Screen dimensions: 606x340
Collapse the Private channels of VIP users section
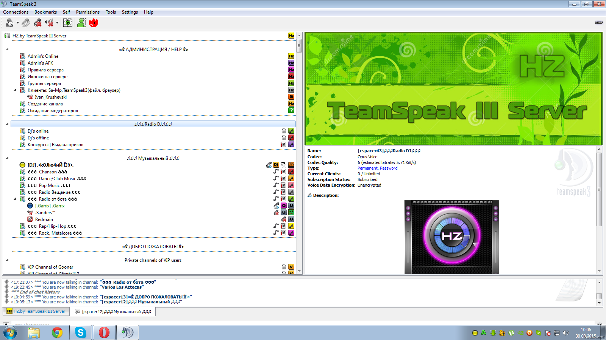pos(7,260)
